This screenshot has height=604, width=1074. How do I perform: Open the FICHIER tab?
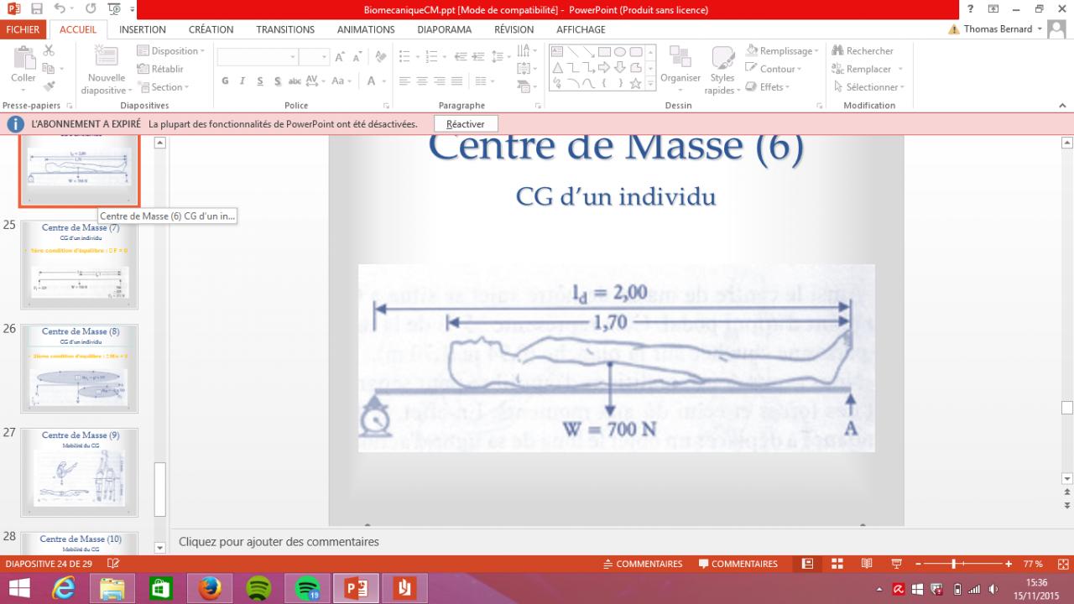[22, 29]
